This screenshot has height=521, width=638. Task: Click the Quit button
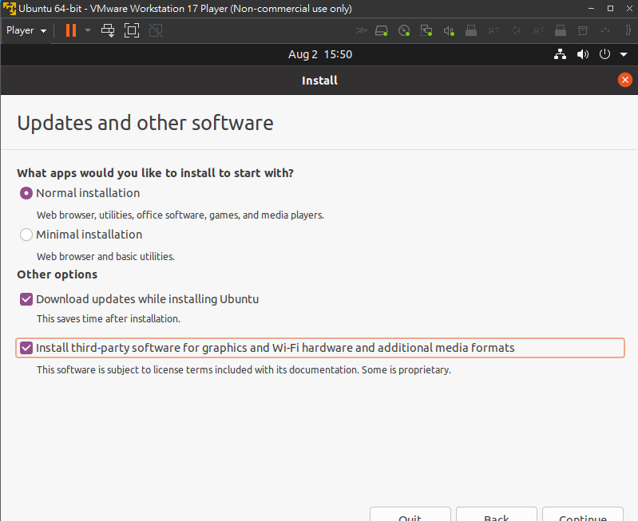coord(410,515)
